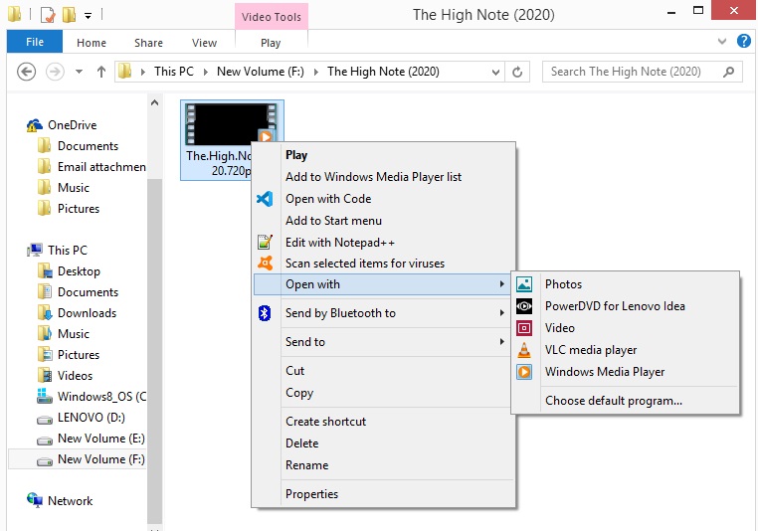758x531 pixels.
Task: Click the PowerDVD icon in submenu
Action: (524, 306)
